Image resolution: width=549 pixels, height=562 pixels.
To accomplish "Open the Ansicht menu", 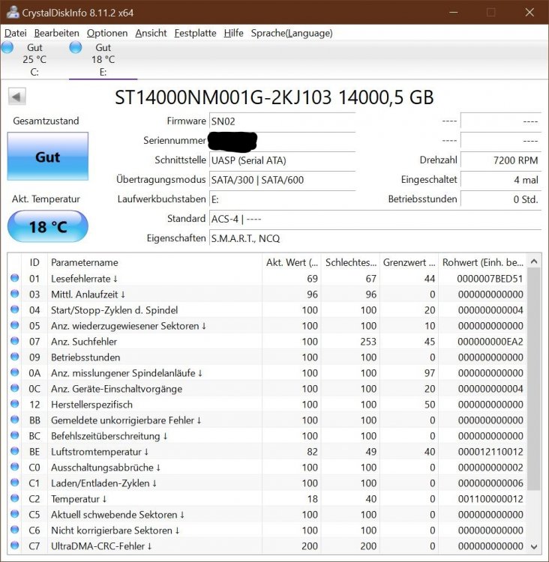I will [x=151, y=33].
